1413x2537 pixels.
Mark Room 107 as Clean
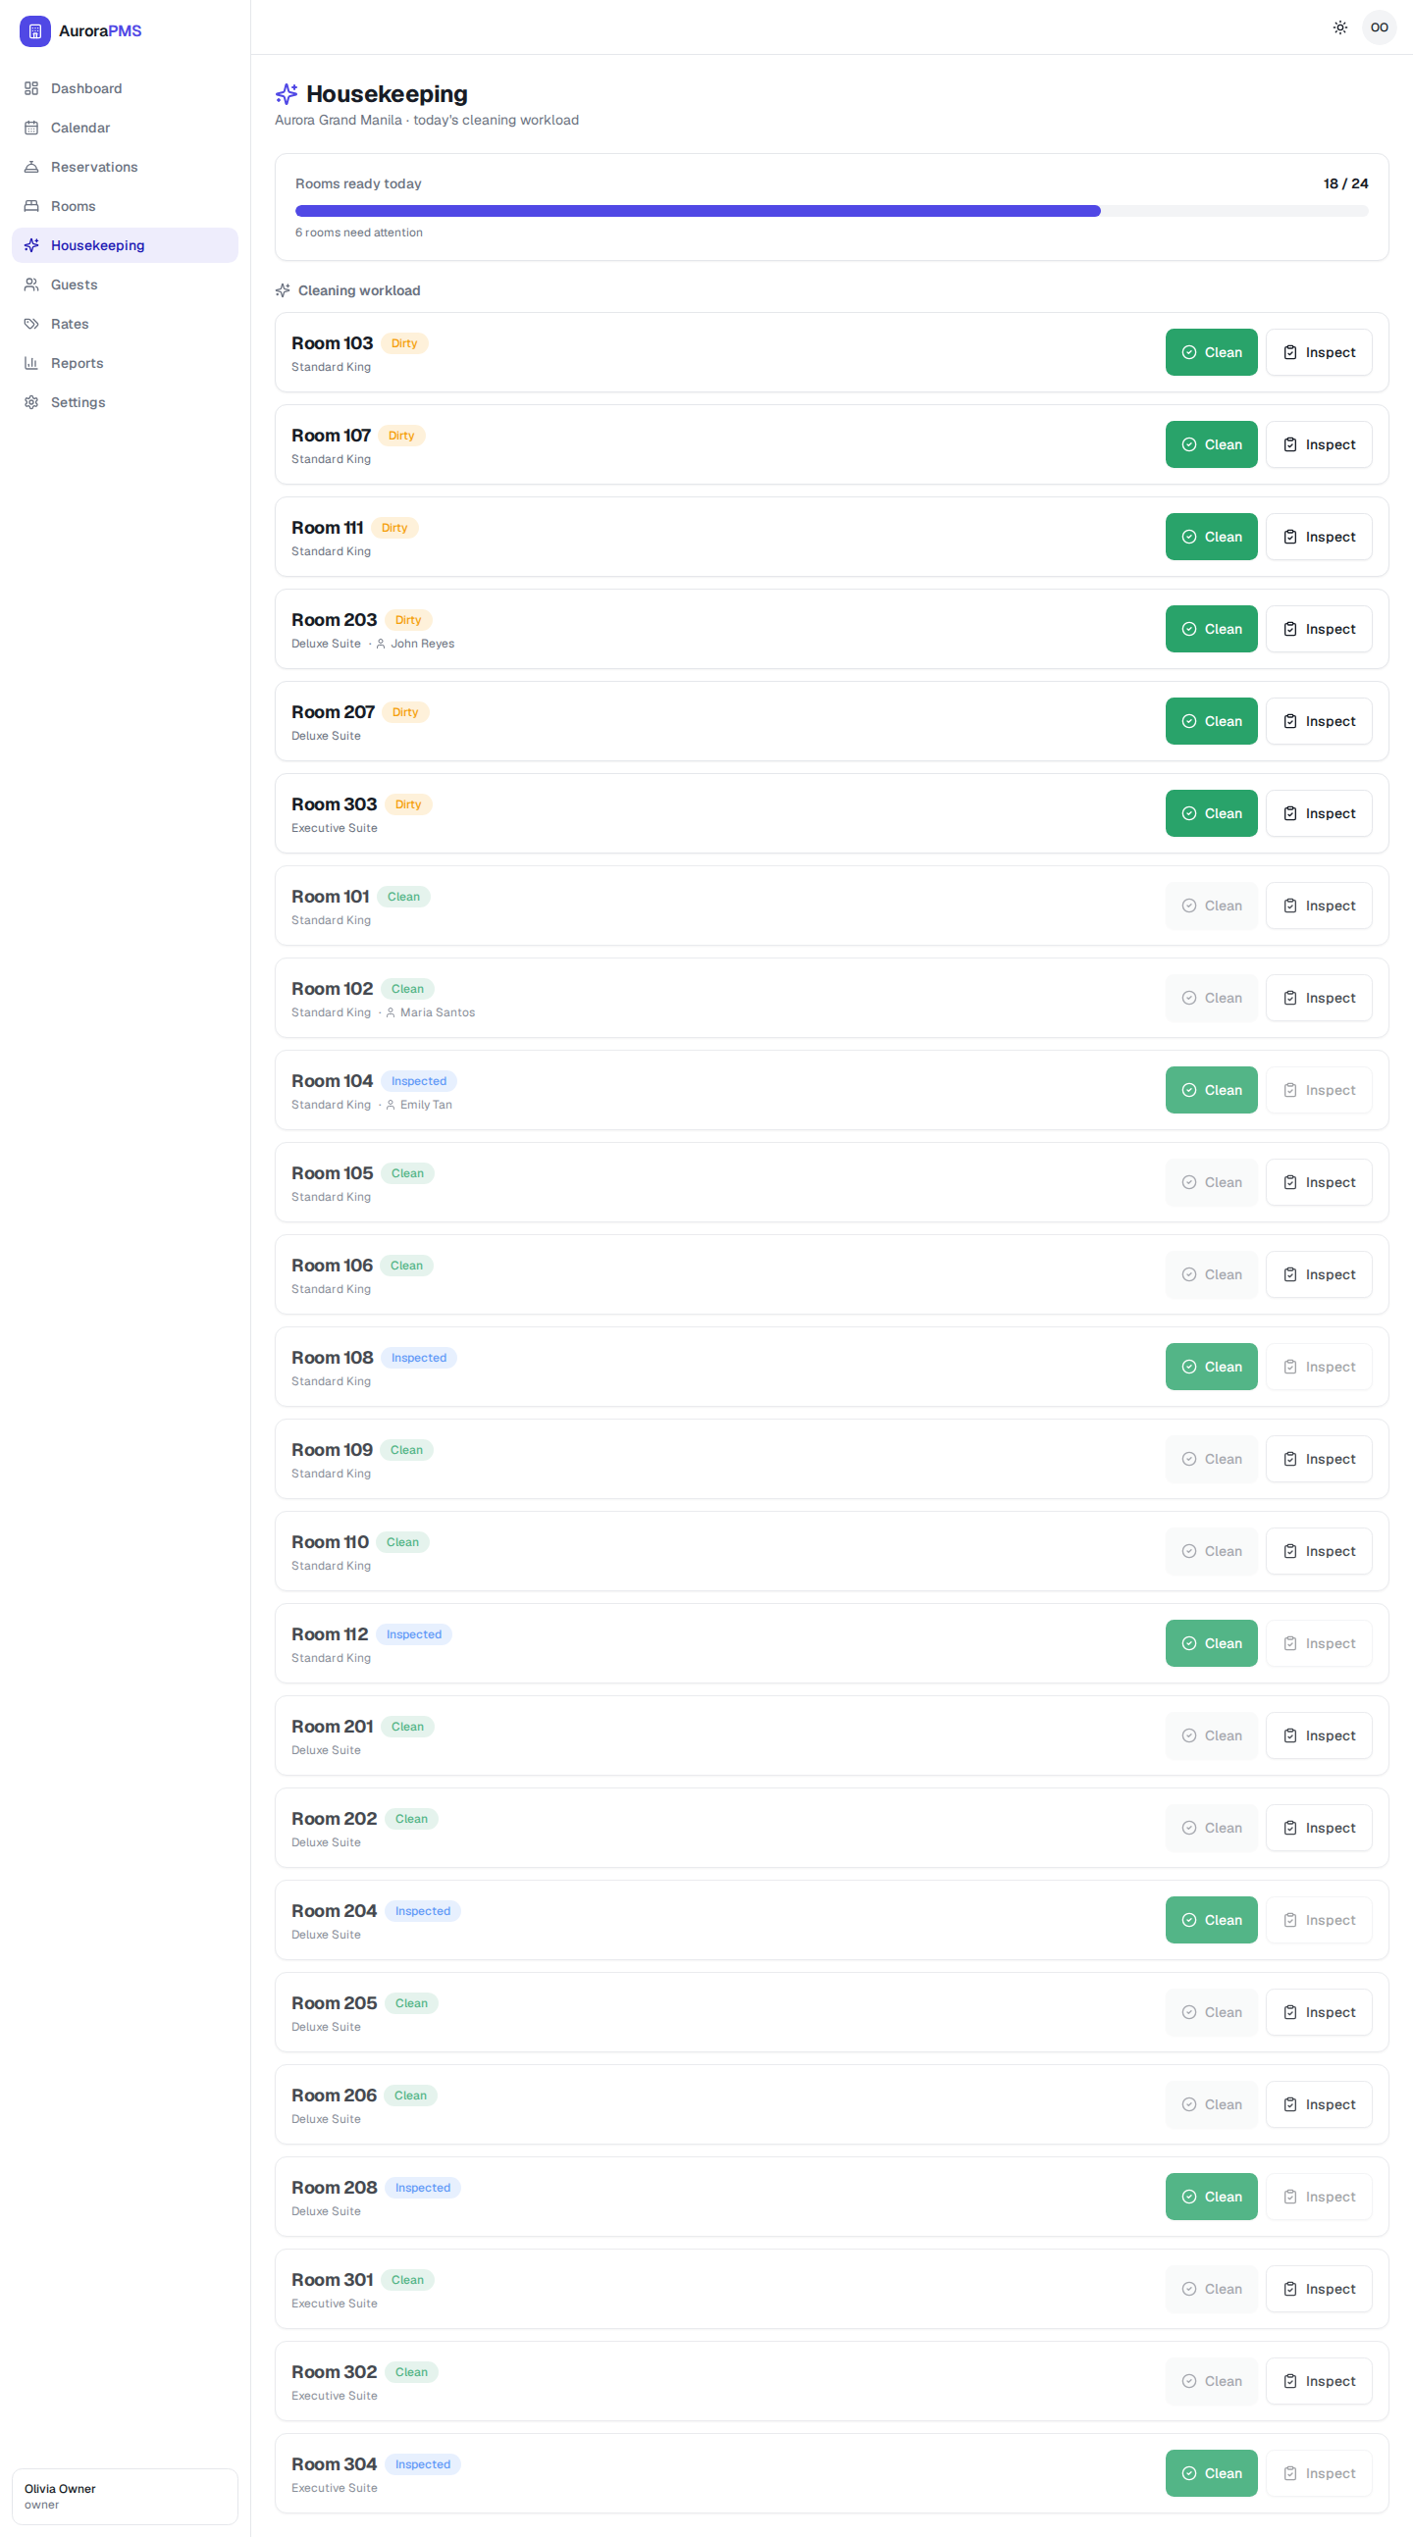pyautogui.click(x=1211, y=445)
